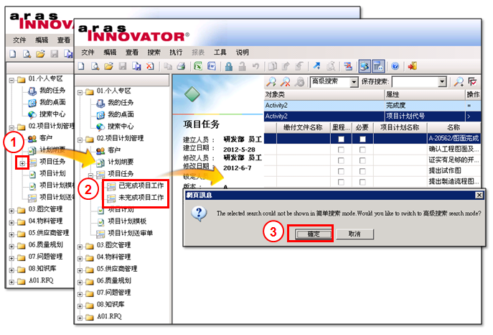Open 搜索 menu in front window

pos(154,52)
